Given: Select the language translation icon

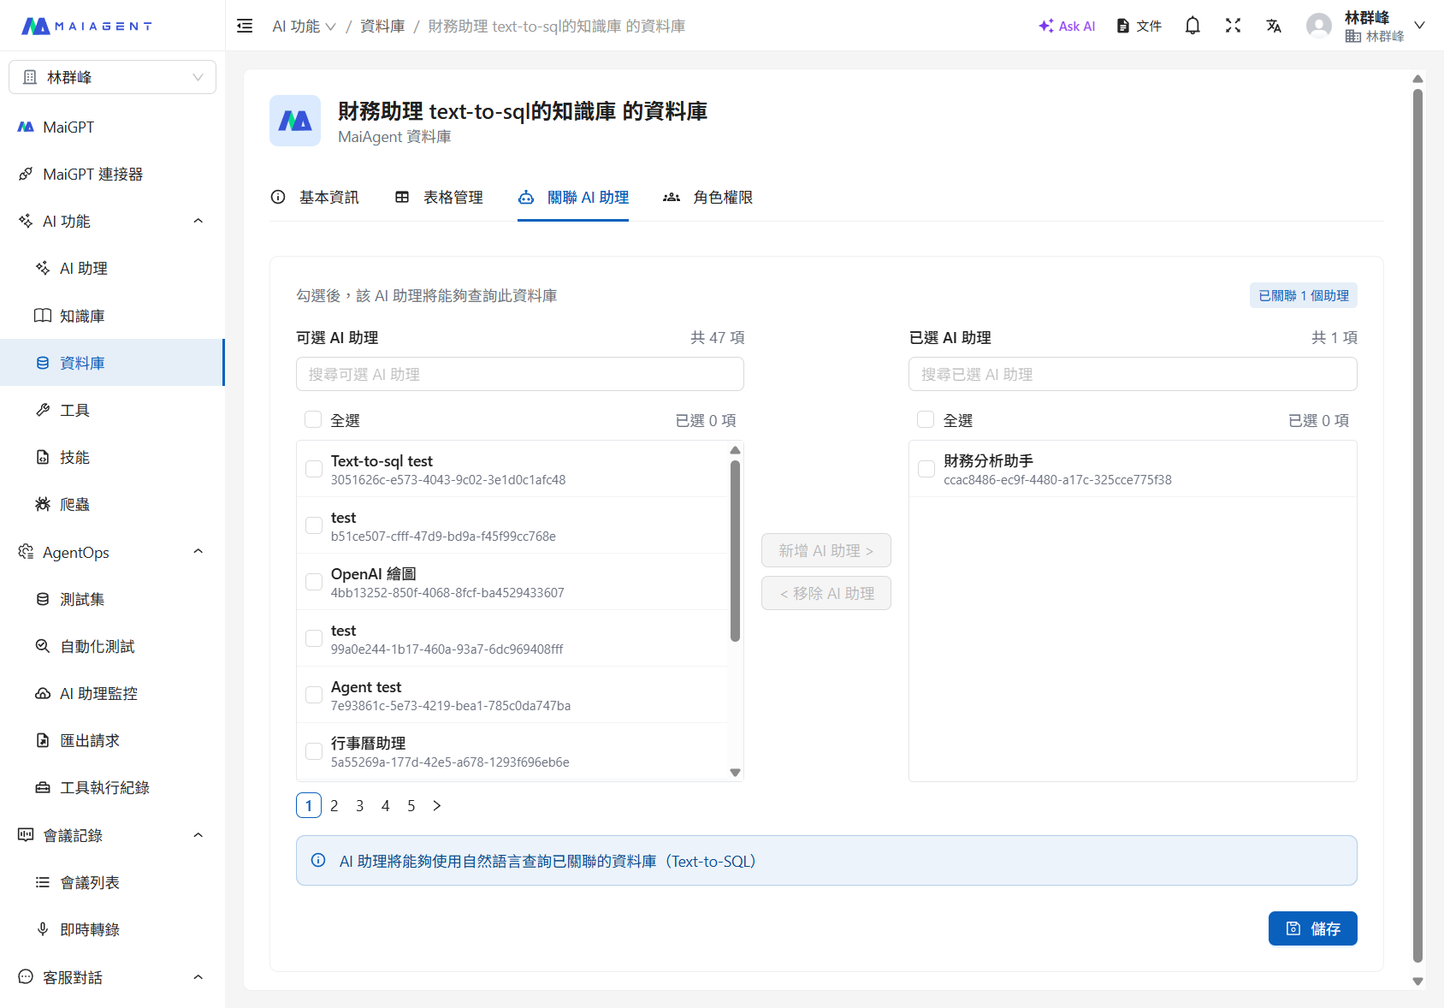Looking at the screenshot, I should click(1274, 26).
